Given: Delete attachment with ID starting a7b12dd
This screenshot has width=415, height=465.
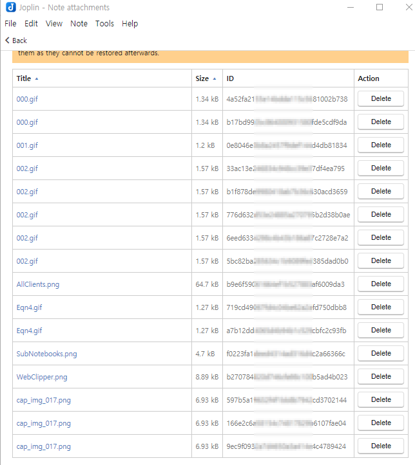Looking at the screenshot, I should [381, 330].
